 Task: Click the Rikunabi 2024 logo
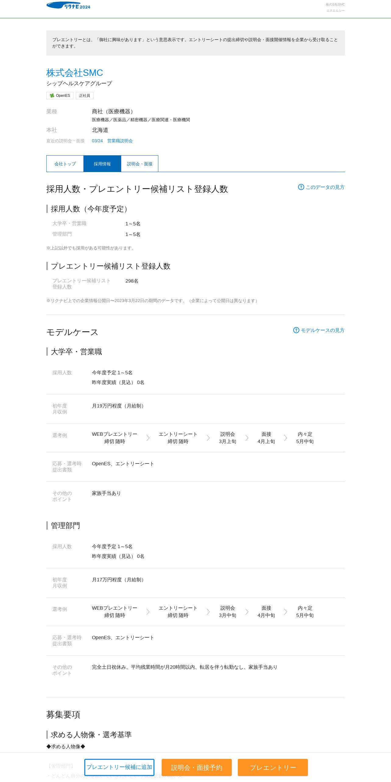pyautogui.click(x=68, y=5)
